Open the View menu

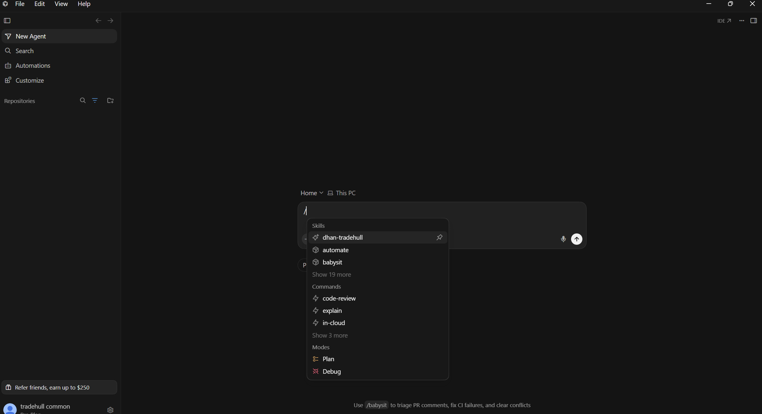(x=61, y=4)
